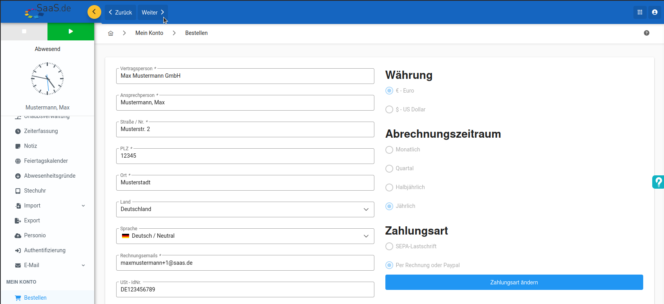This screenshot has height=304, width=664.
Task: Click the Weiter navigation button
Action: (x=153, y=13)
